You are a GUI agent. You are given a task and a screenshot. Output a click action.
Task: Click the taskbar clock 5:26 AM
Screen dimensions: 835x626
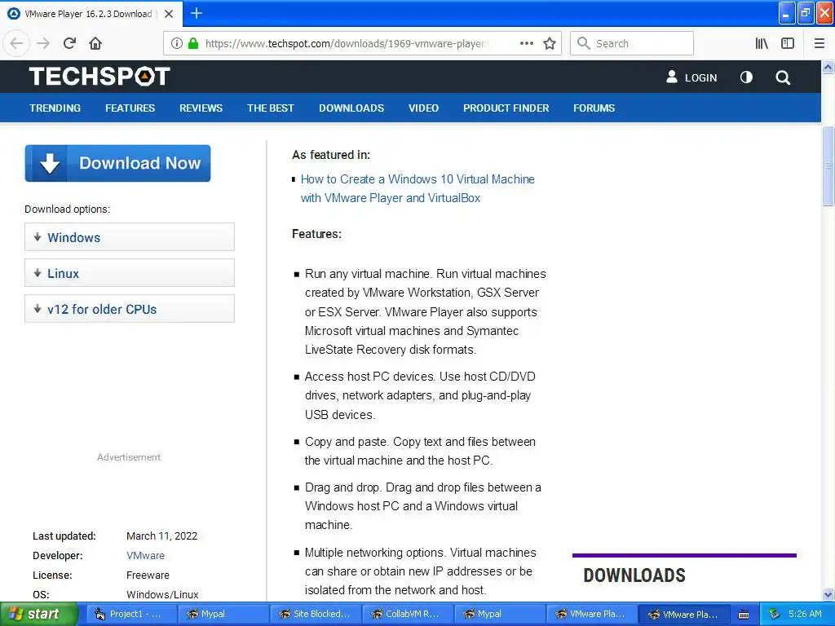click(805, 614)
